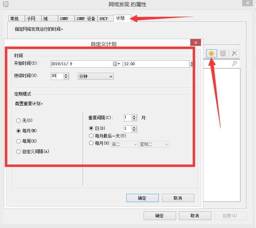
Task: Click the delete schedule X icon
Action: [x=235, y=53]
